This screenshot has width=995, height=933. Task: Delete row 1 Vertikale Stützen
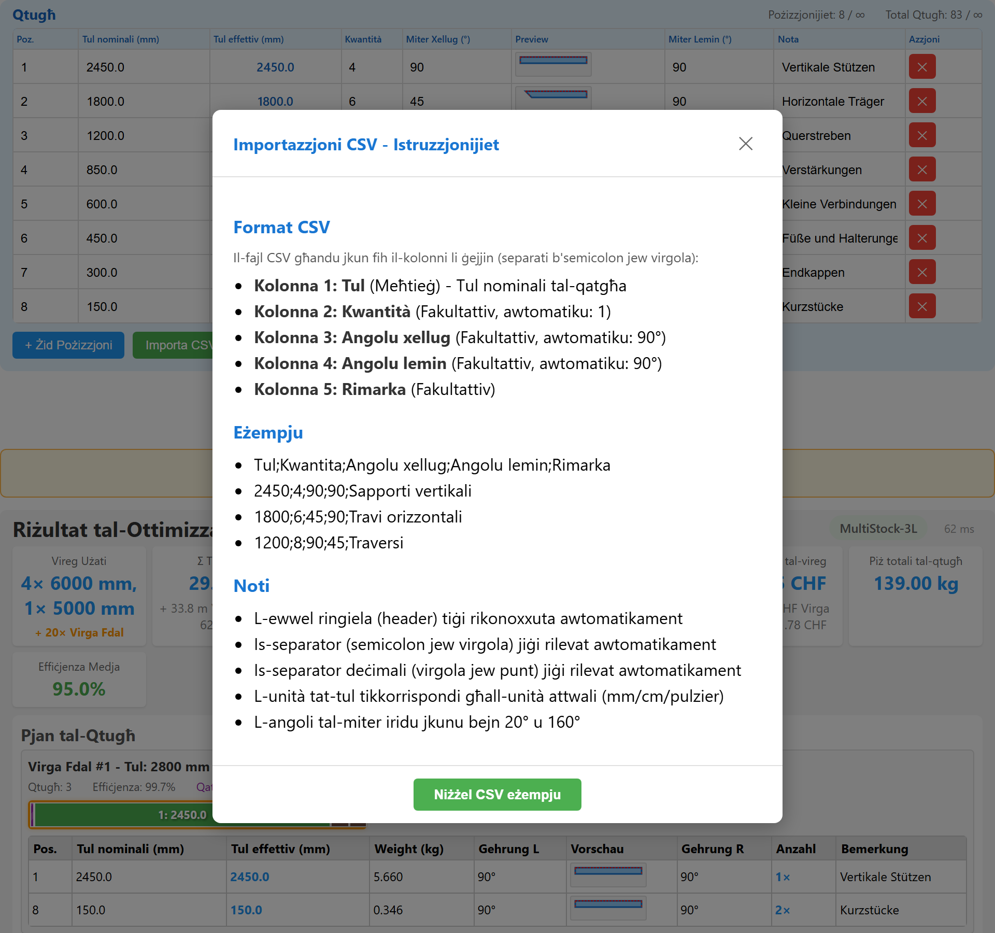pyautogui.click(x=922, y=67)
